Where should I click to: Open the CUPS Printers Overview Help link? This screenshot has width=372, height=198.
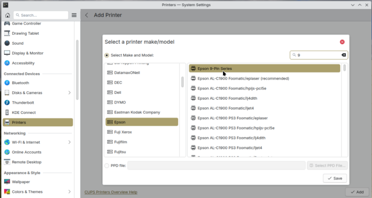tap(111, 192)
